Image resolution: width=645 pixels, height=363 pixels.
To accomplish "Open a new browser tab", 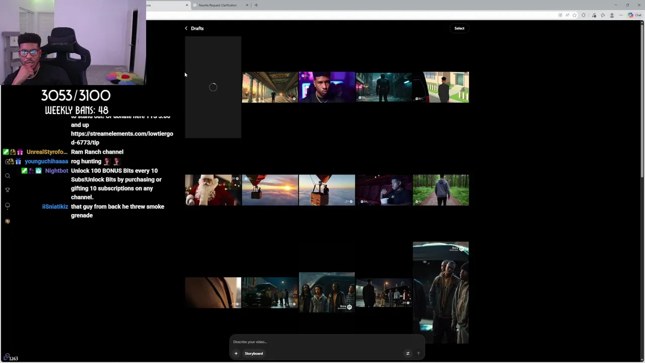I will coord(256,5).
